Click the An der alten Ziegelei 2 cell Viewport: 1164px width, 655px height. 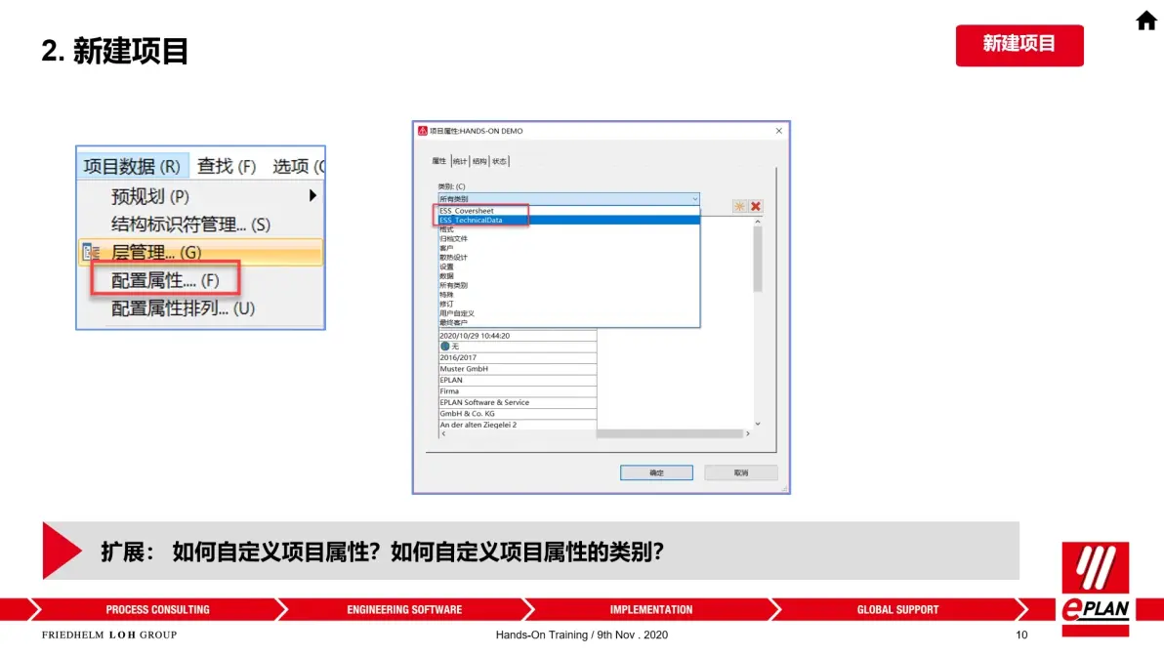point(518,425)
